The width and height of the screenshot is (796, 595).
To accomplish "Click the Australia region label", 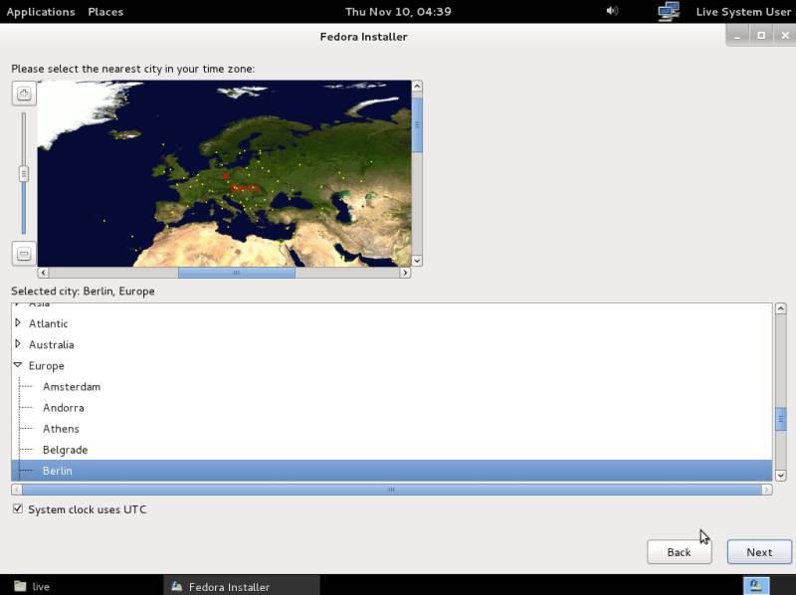I will click(52, 344).
